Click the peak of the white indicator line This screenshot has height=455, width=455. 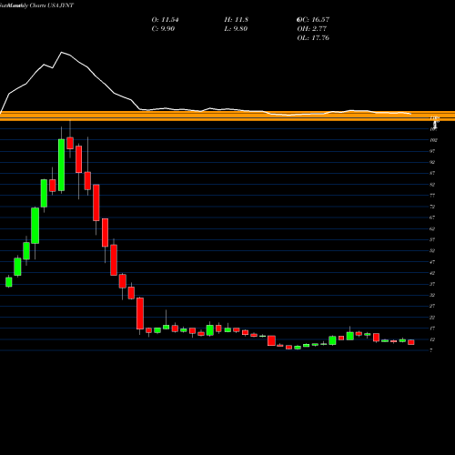tap(62, 53)
